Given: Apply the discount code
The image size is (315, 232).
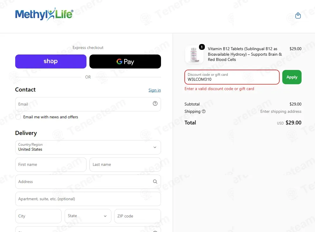Looking at the screenshot, I should (x=292, y=77).
